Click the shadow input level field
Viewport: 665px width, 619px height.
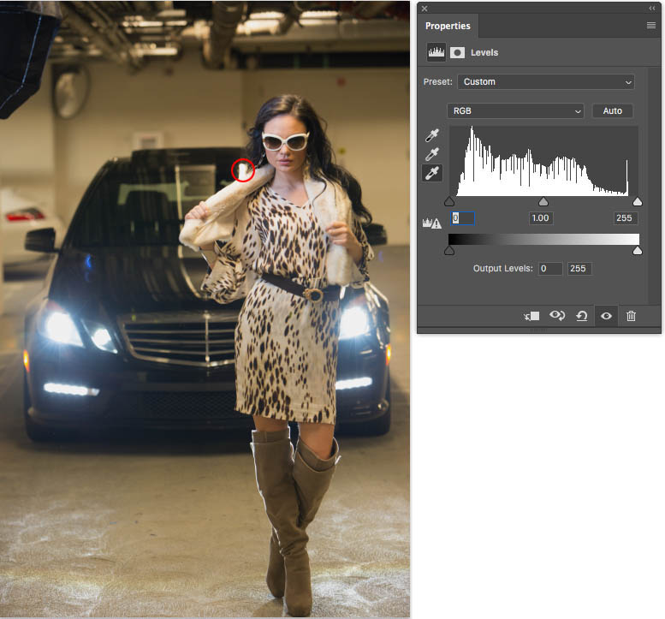[462, 218]
